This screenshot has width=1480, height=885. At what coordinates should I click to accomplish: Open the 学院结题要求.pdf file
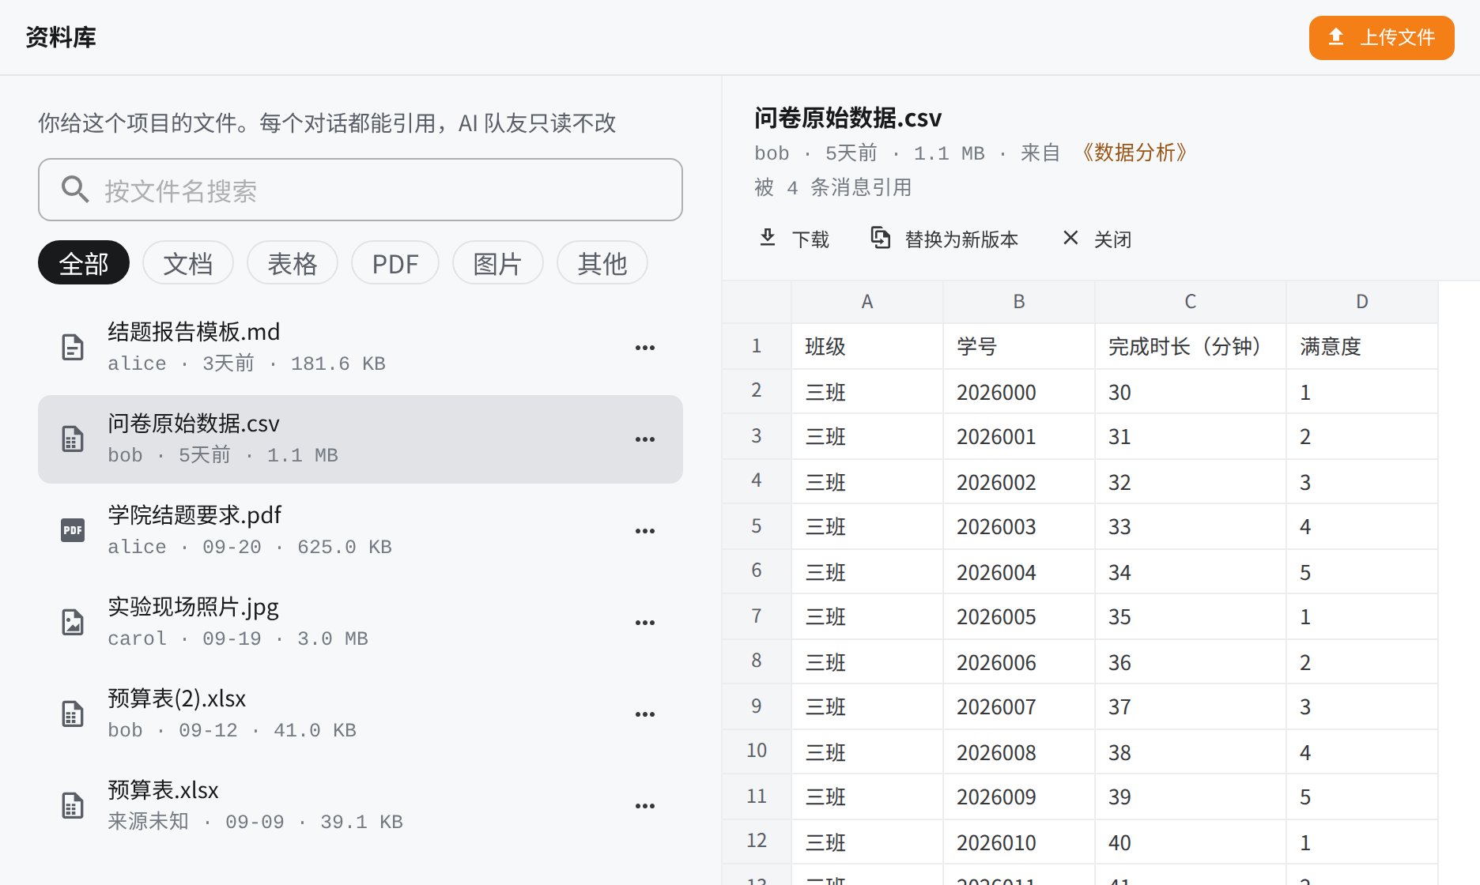[361, 531]
